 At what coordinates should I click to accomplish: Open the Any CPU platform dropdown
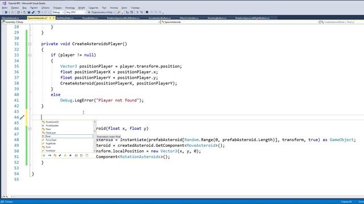[76, 12]
